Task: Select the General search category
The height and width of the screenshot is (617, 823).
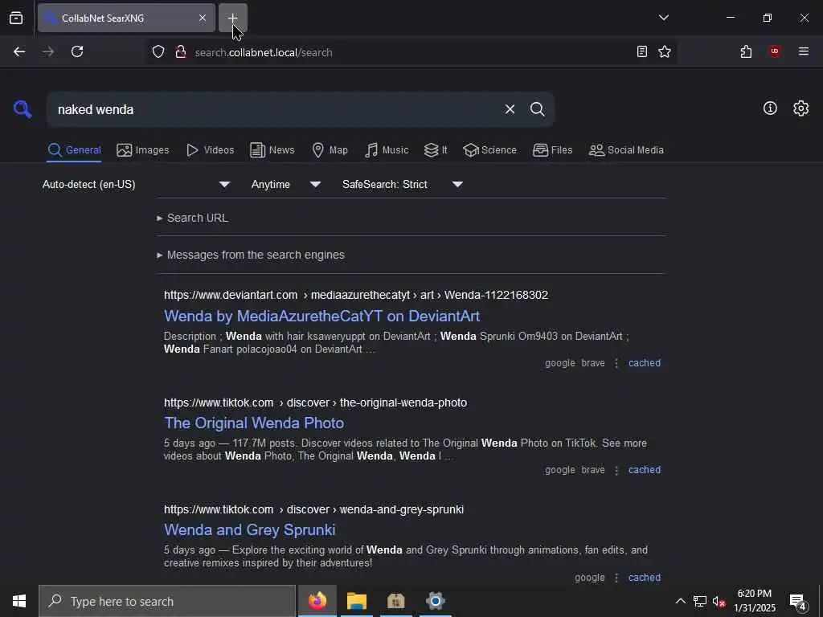Action: 74,150
